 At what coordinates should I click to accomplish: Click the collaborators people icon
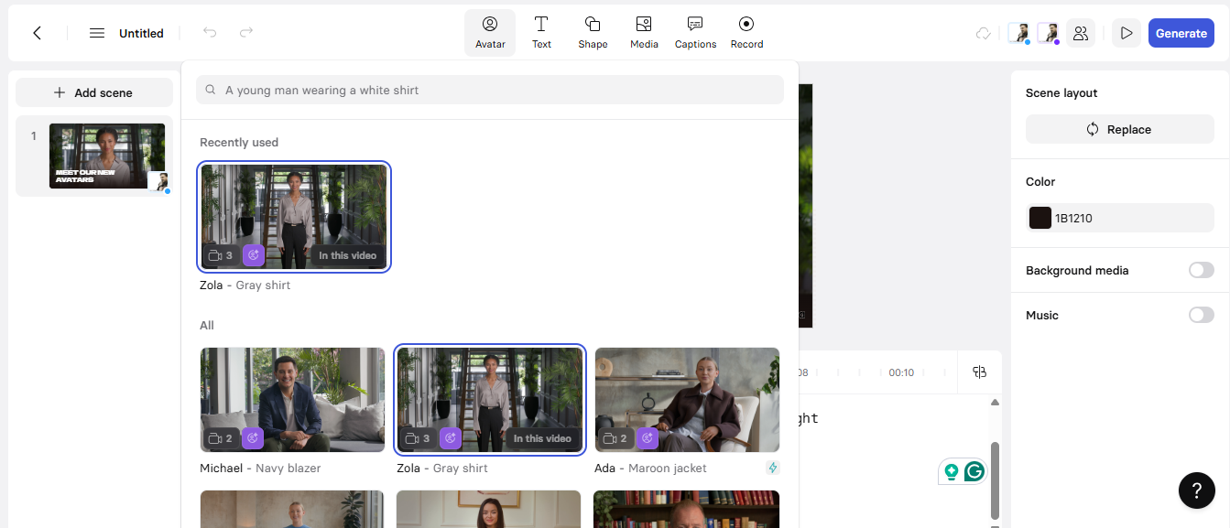pyautogui.click(x=1081, y=34)
